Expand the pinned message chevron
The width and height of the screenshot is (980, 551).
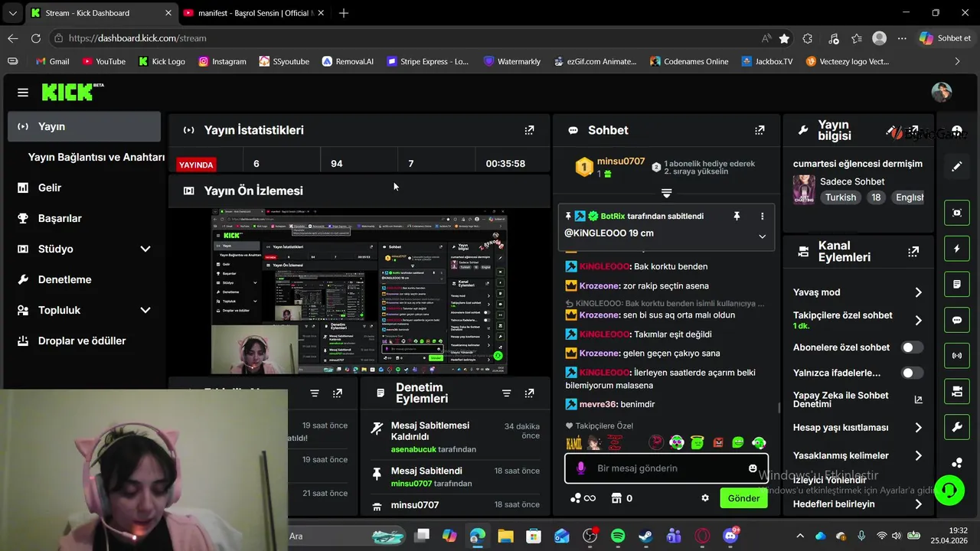click(762, 236)
